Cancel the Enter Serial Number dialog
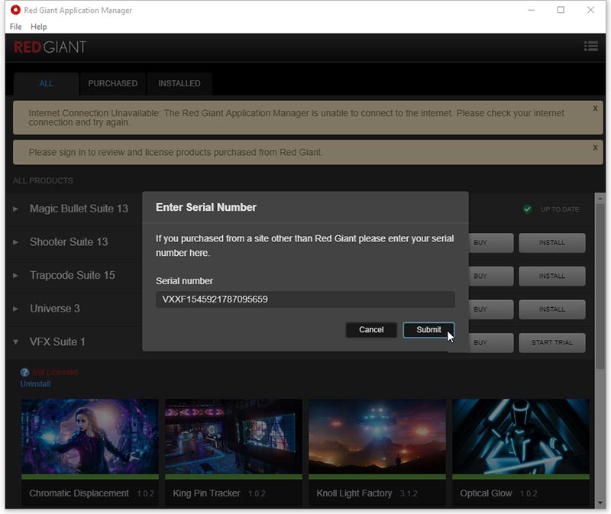The image size is (611, 514). coord(371,330)
